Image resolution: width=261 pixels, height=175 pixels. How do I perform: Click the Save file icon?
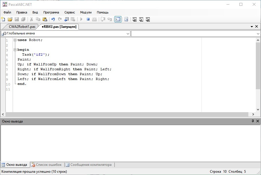coord(17,20)
